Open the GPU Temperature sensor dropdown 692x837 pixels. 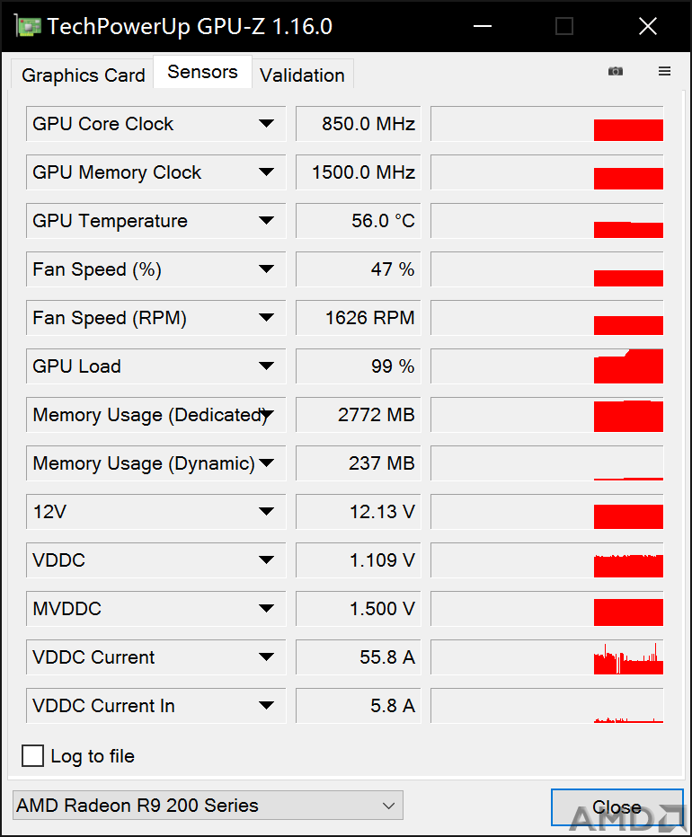pos(155,220)
